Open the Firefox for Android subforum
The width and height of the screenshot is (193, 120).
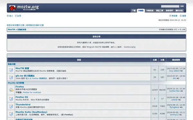pos(32,92)
